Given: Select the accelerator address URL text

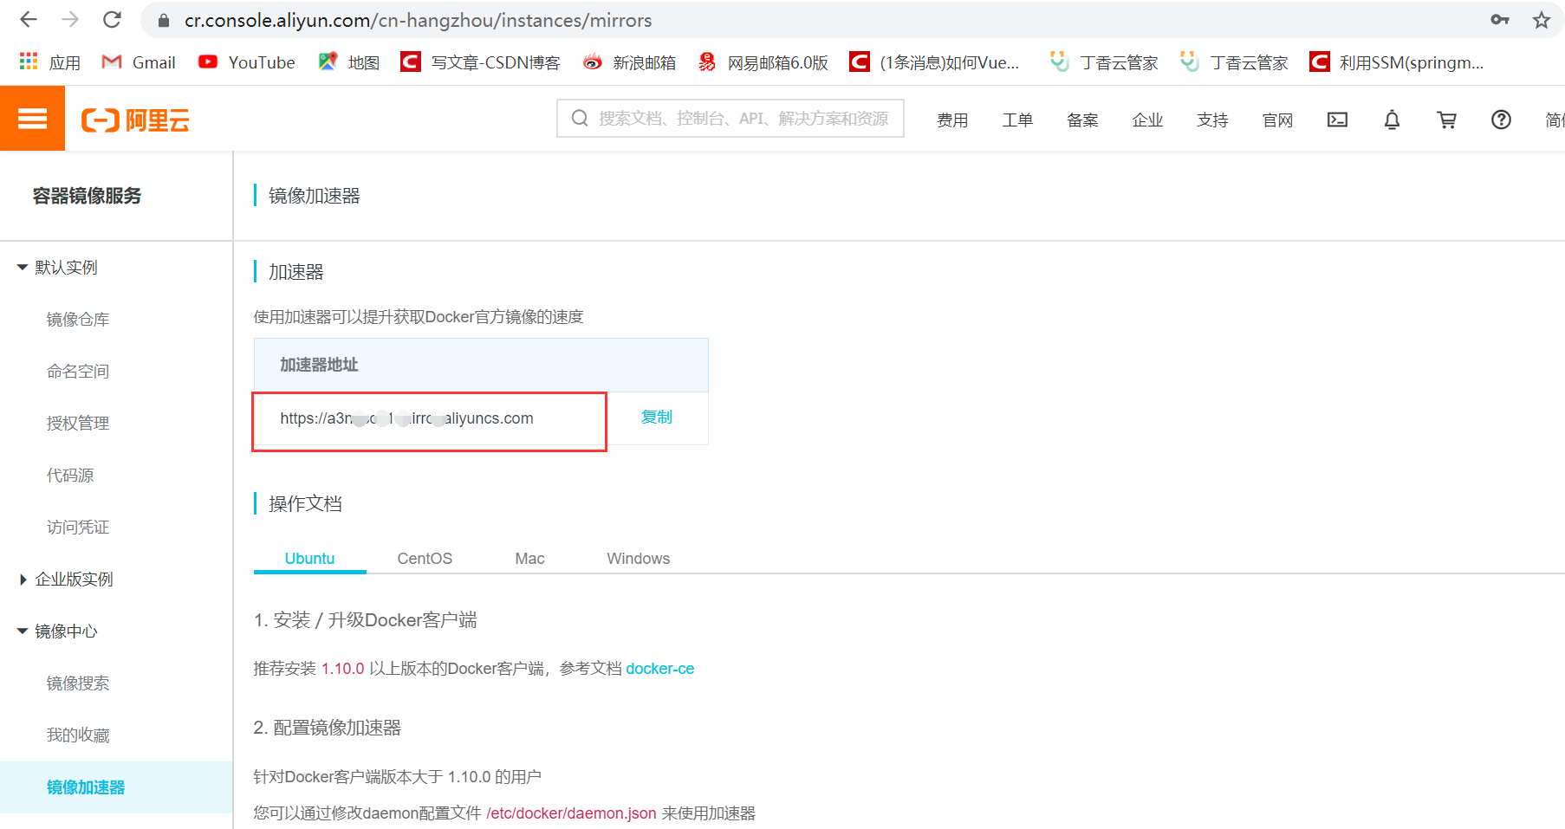Looking at the screenshot, I should 406,418.
